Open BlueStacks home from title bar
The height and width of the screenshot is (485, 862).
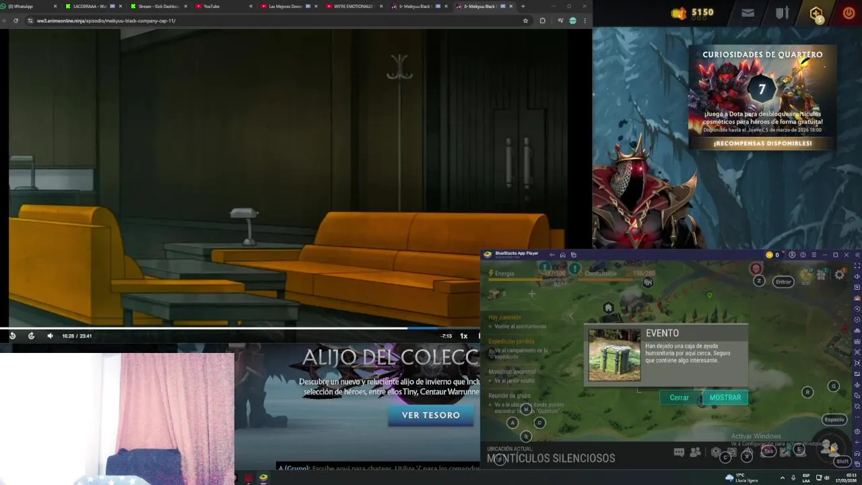tap(562, 255)
